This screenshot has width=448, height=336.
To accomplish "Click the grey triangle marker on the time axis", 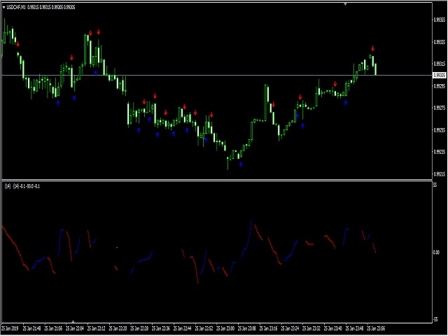I will click(73, 321).
